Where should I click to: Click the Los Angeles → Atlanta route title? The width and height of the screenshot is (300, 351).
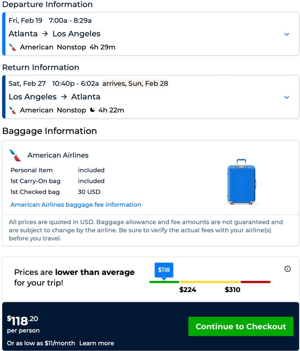[54, 97]
